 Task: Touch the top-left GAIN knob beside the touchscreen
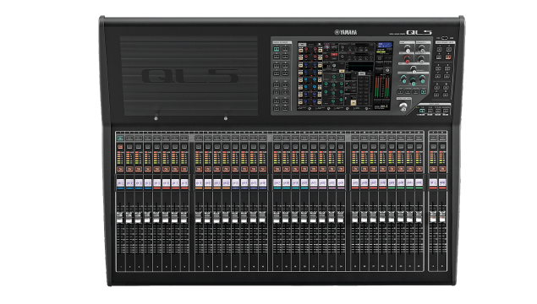[x=408, y=49]
